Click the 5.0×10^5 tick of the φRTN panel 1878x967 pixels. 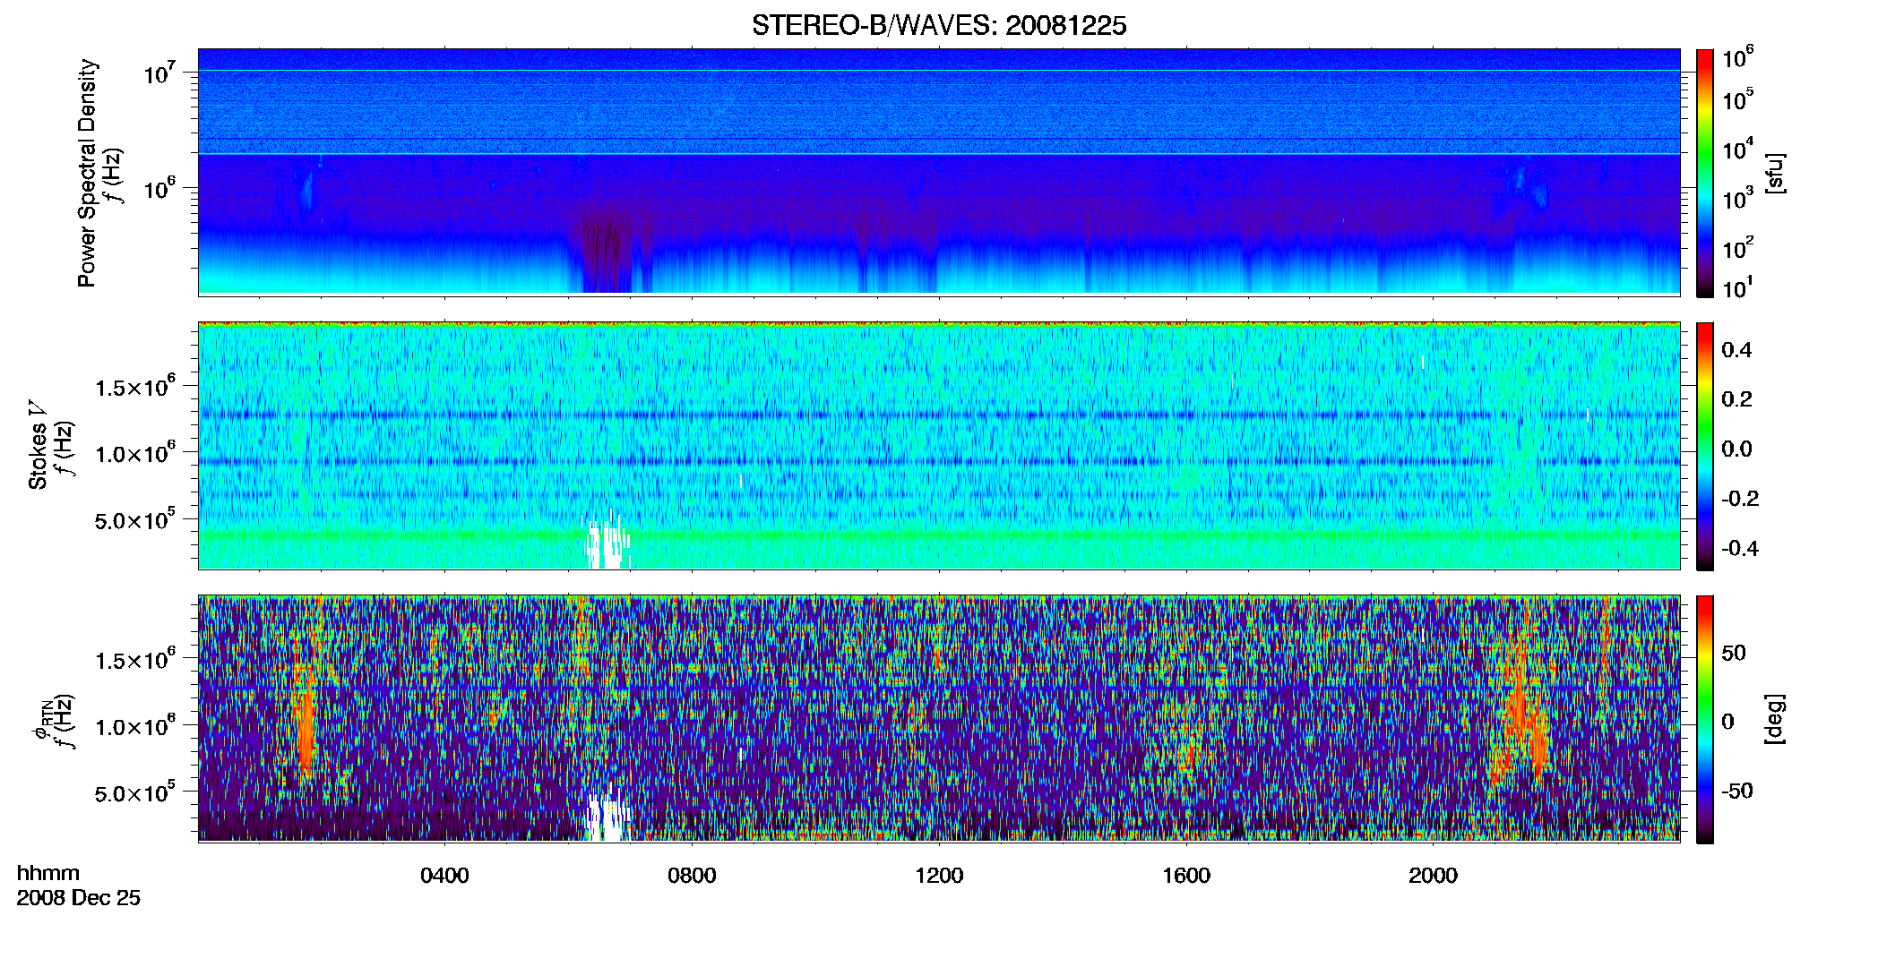[135, 792]
